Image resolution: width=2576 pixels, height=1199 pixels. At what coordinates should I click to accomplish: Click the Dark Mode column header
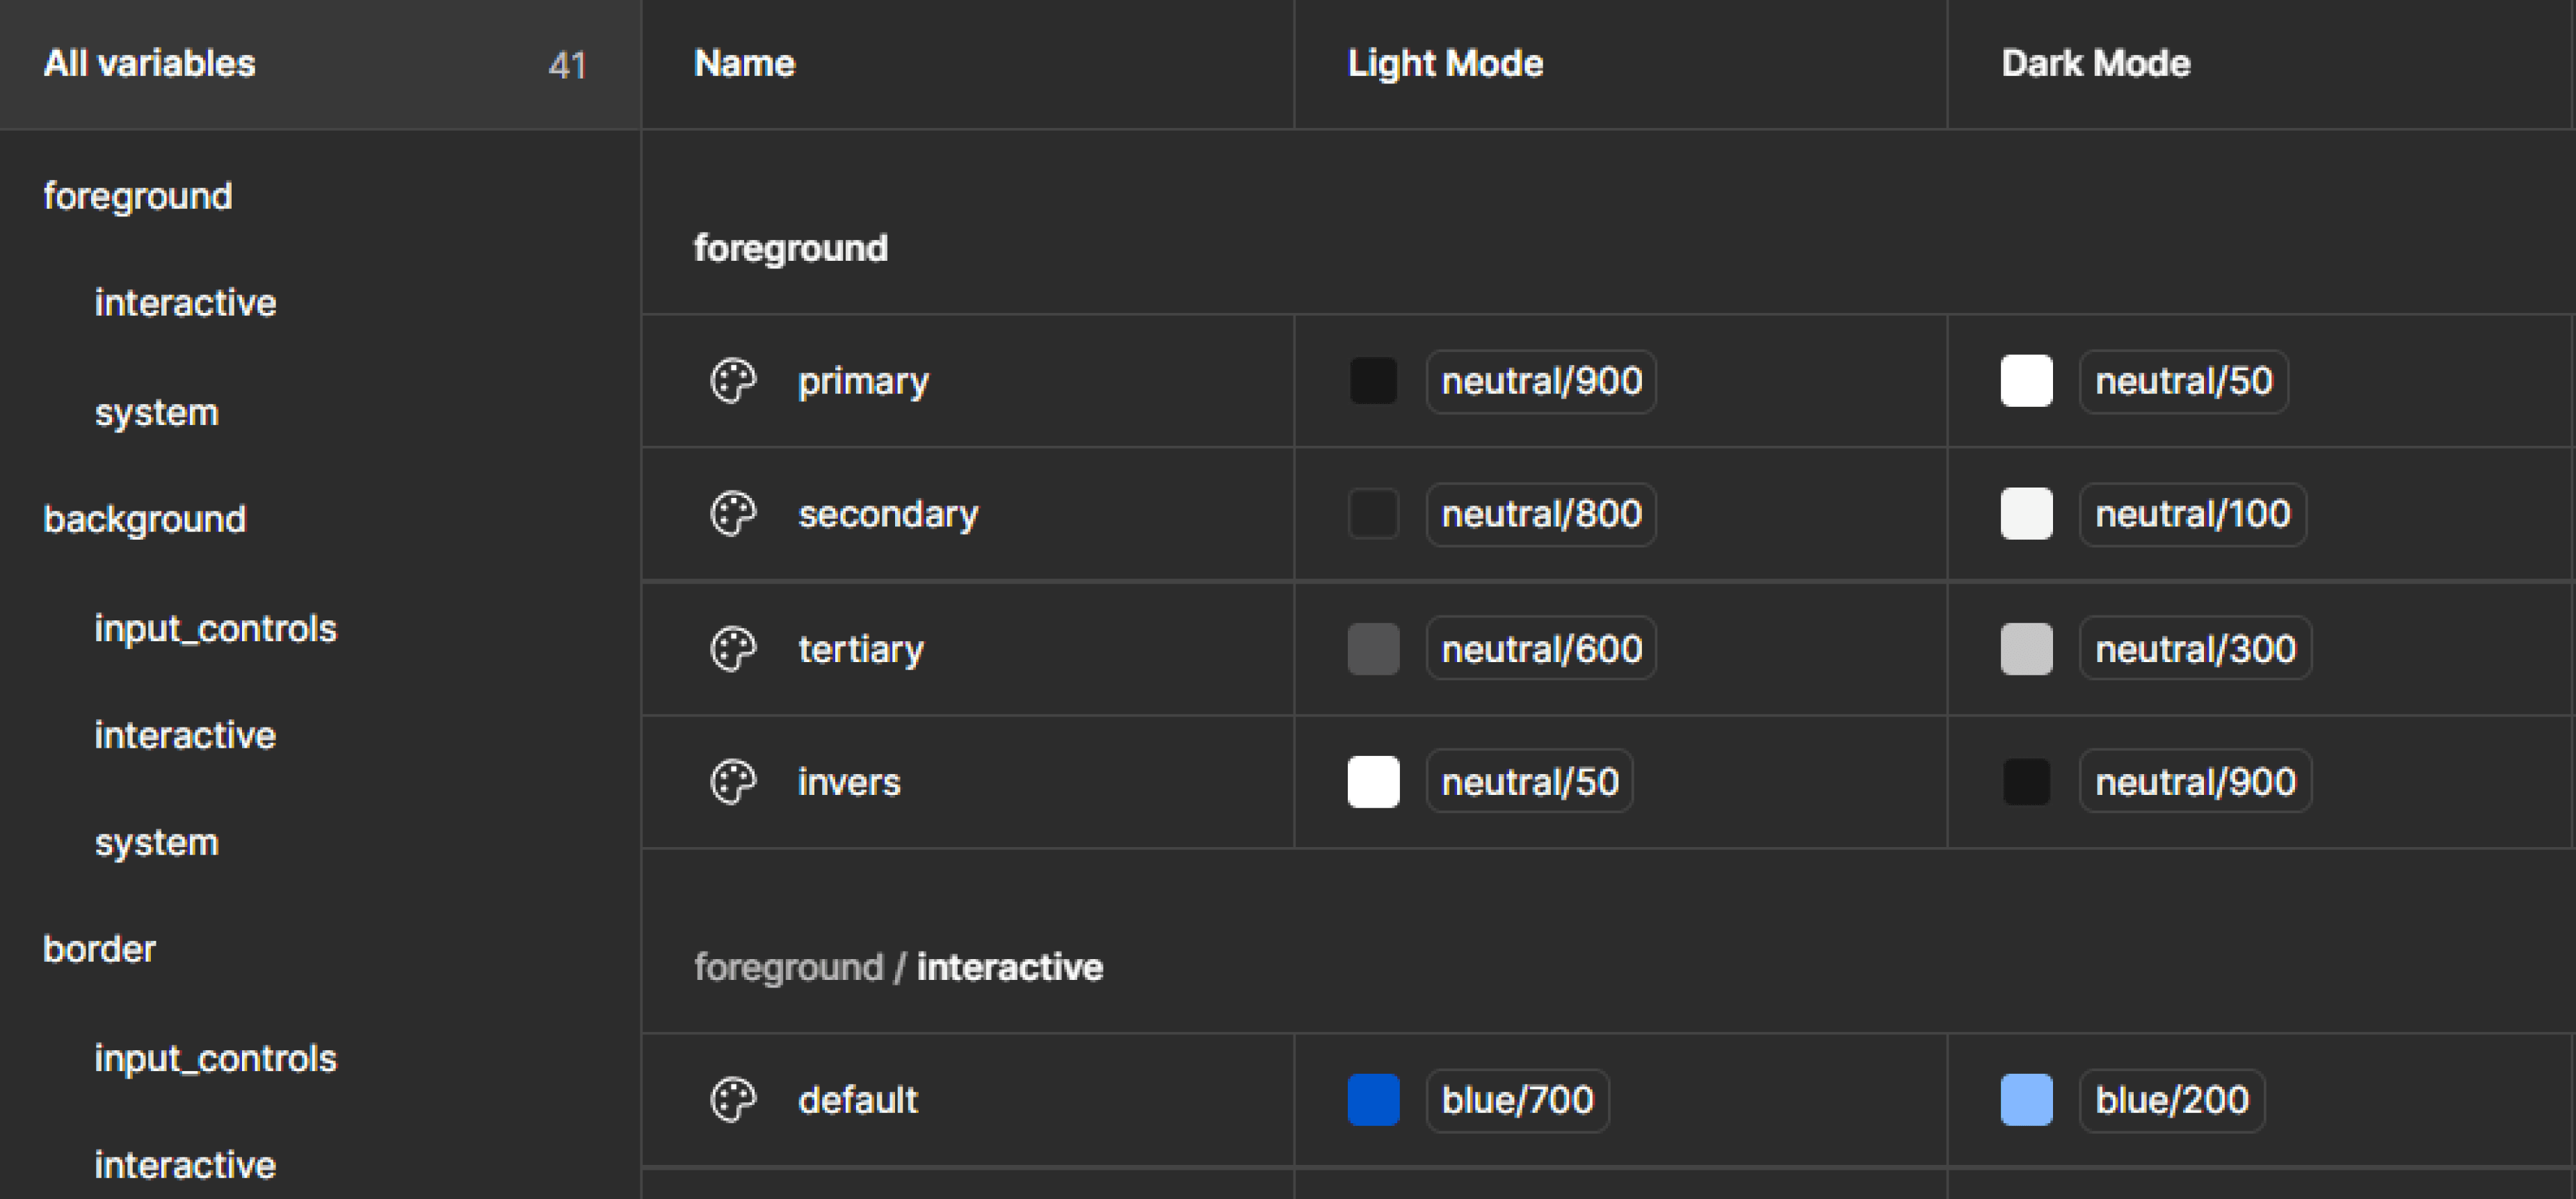2096,64
